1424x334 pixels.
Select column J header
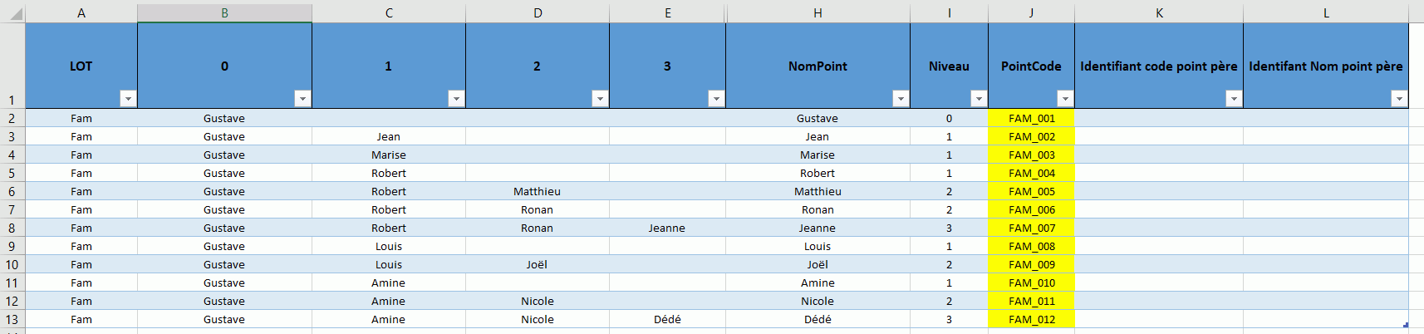[x=1031, y=12]
